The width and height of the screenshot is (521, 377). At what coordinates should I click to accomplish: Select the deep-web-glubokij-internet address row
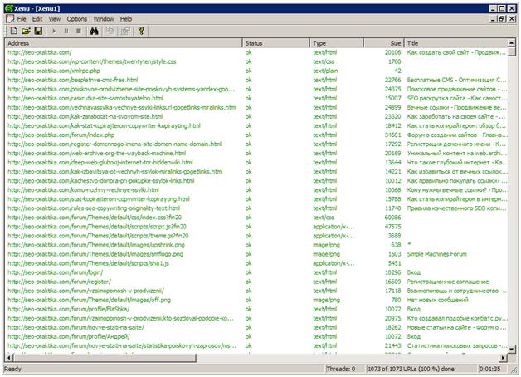100,162
